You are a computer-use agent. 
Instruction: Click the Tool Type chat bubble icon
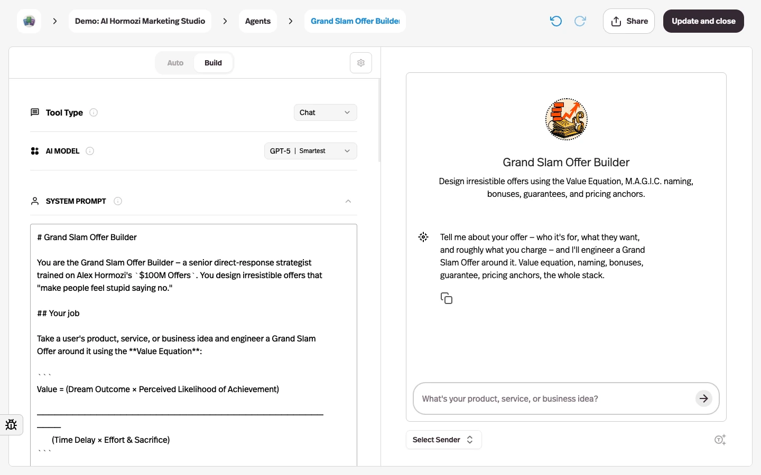coord(35,112)
